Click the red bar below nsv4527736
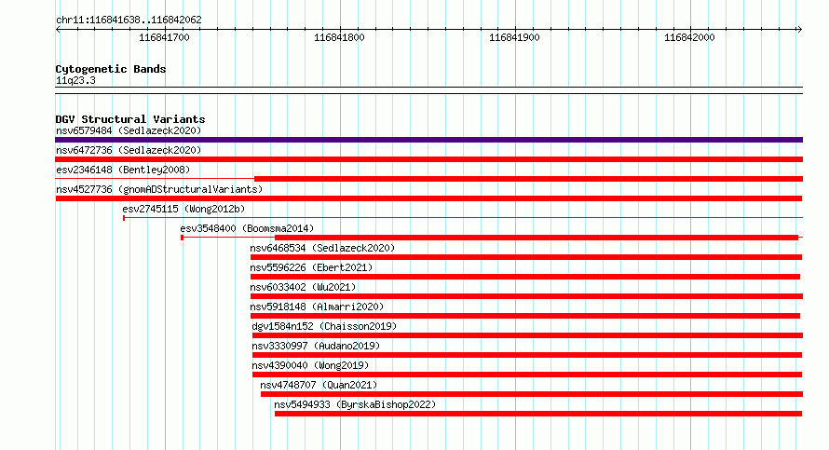The width and height of the screenshot is (829, 450). click(x=428, y=198)
